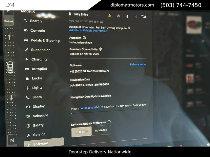Tap the N neutral gear button
Viewport: 210px width, 157px height.
tap(12, 140)
